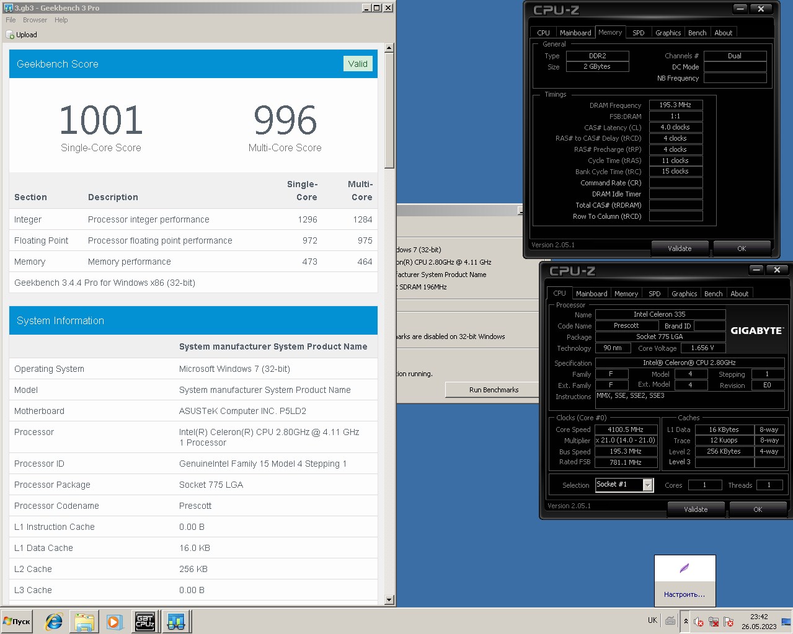The image size is (793, 634).
Task: Minimize the lower CPU-Z CPU window
Action: (756, 270)
